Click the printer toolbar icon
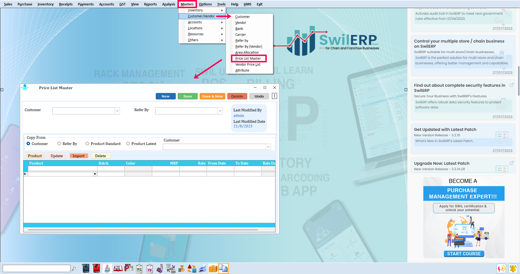 click(202, 268)
